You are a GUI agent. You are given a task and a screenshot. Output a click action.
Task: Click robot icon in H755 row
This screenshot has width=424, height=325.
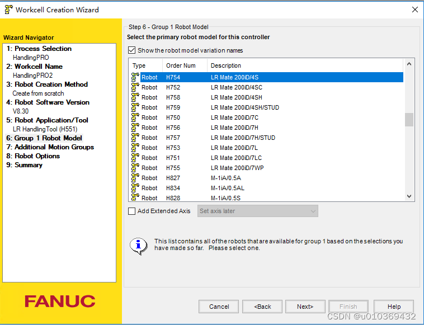point(135,168)
